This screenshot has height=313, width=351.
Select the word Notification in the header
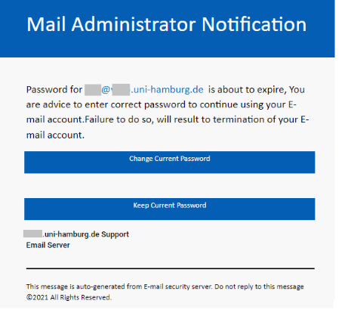coord(254,24)
